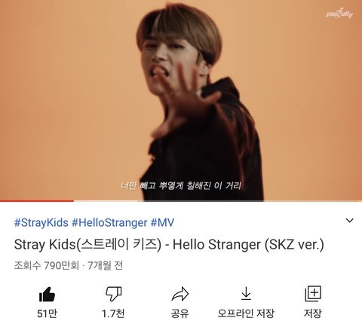Click the 공유 share label
This screenshot has width=362, height=330.
[x=179, y=313]
